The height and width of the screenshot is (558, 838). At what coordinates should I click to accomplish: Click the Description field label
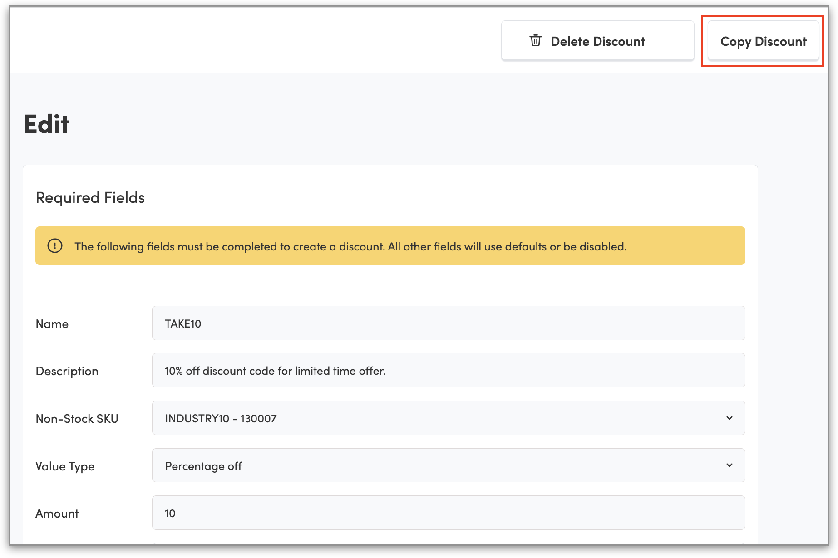(67, 371)
